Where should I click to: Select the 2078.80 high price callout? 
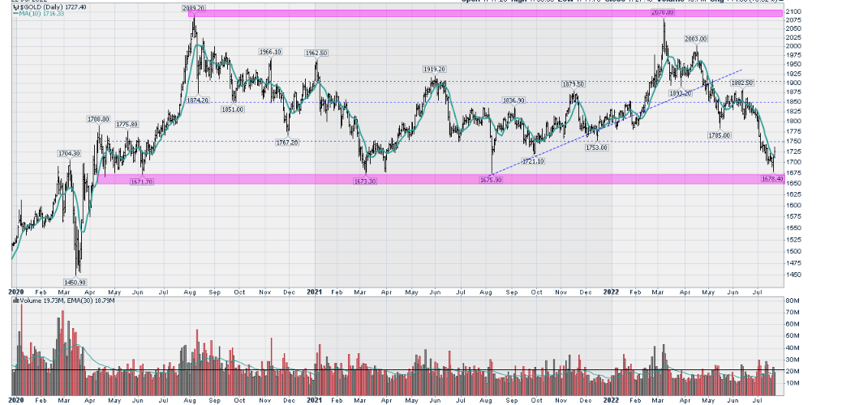(663, 14)
